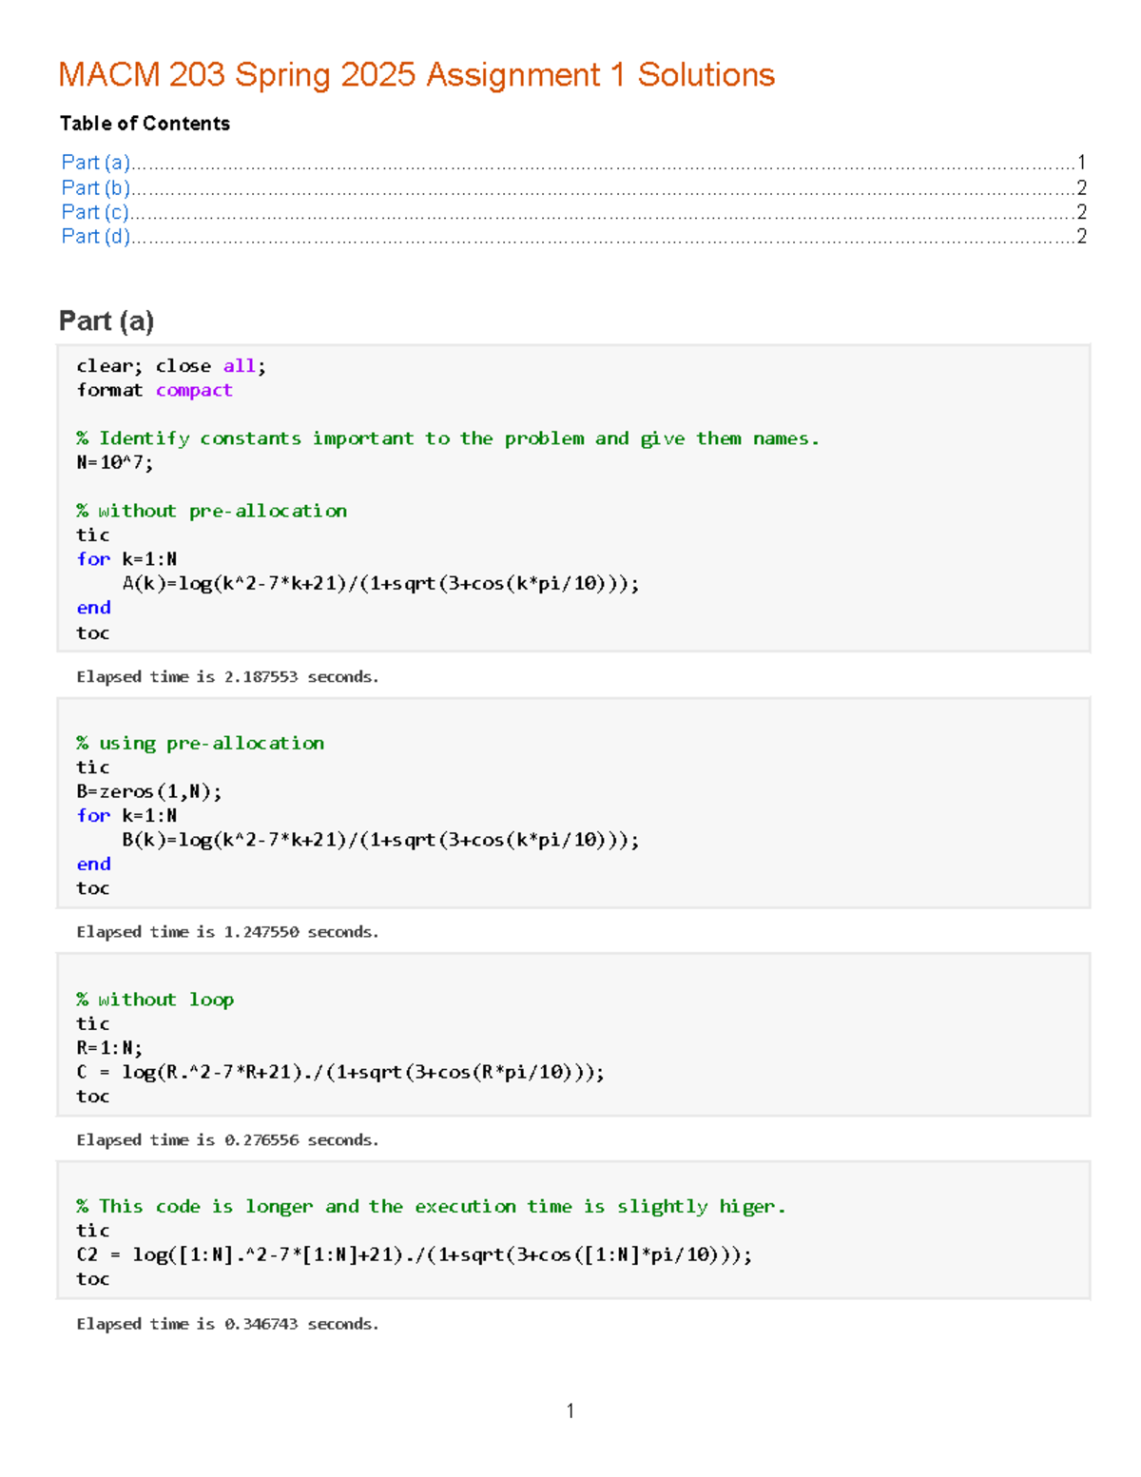The image size is (1141, 1477).
Task: Click the output Elapsed time is 0.346743 seconds
Action: [x=227, y=1324]
